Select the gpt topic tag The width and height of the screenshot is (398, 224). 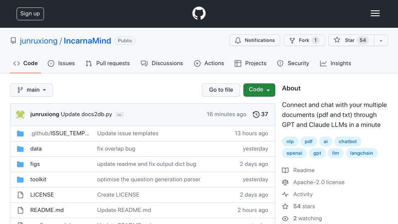click(x=317, y=153)
